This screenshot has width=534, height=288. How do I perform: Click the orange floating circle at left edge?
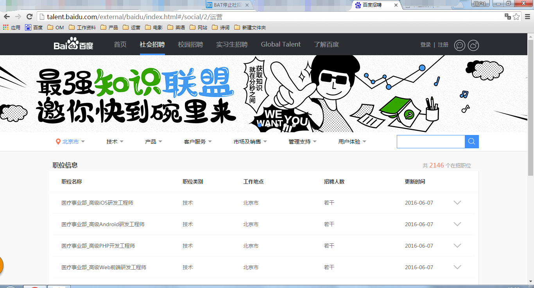(2, 266)
